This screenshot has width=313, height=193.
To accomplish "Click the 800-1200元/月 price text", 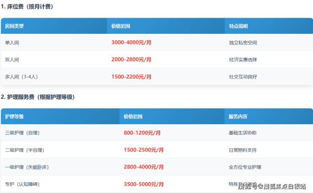I will pos(142,133).
